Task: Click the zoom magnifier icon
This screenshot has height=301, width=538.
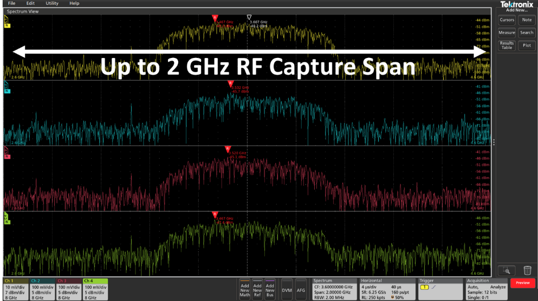Action: [507, 270]
